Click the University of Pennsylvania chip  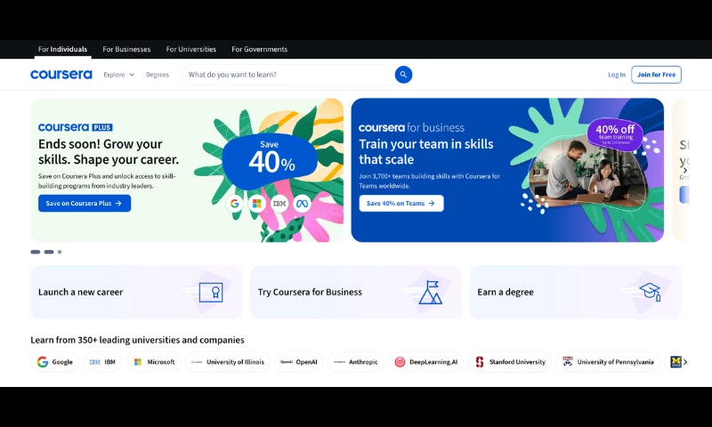coord(608,362)
